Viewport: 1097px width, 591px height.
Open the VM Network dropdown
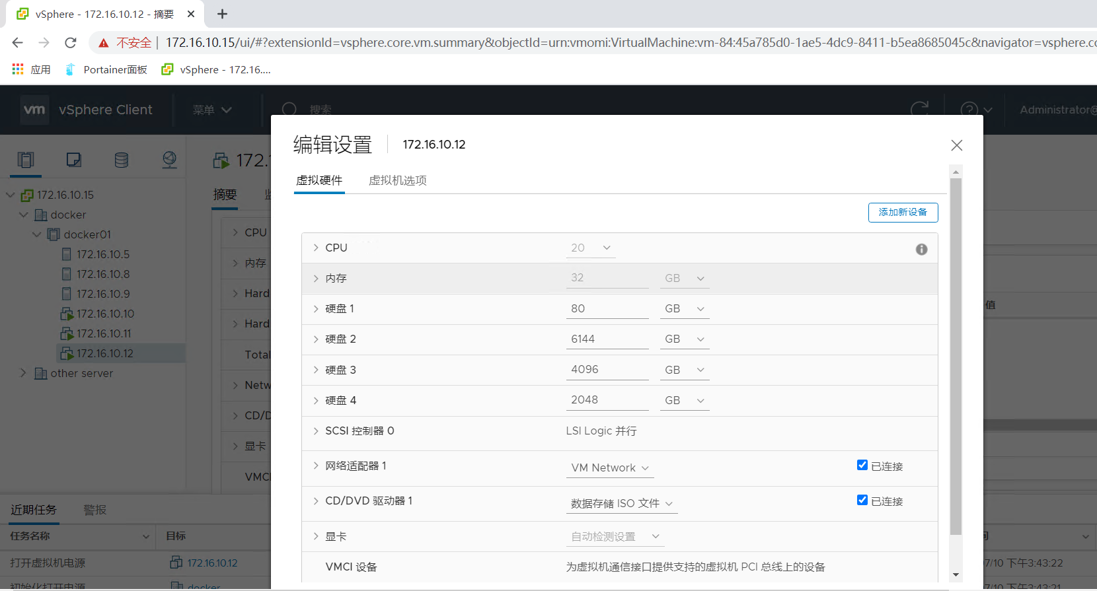click(610, 468)
